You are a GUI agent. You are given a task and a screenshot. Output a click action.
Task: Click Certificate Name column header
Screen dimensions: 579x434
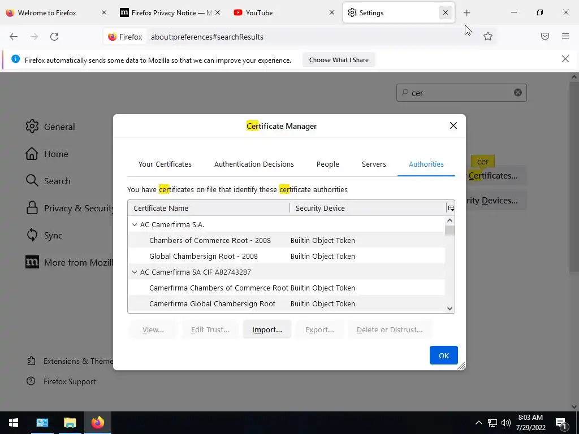209,208
